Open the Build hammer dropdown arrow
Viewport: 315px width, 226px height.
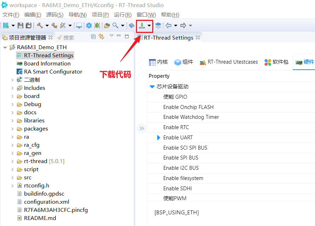point(47,25)
